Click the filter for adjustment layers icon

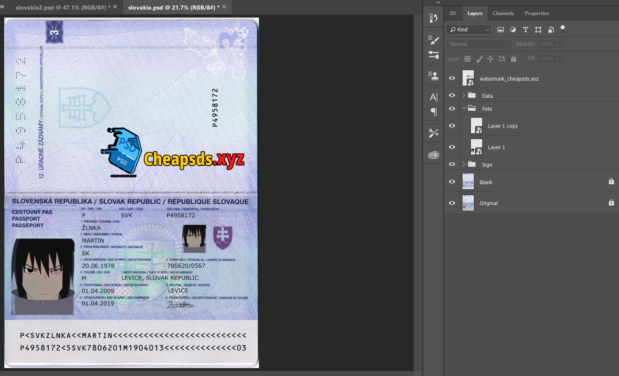(x=513, y=30)
